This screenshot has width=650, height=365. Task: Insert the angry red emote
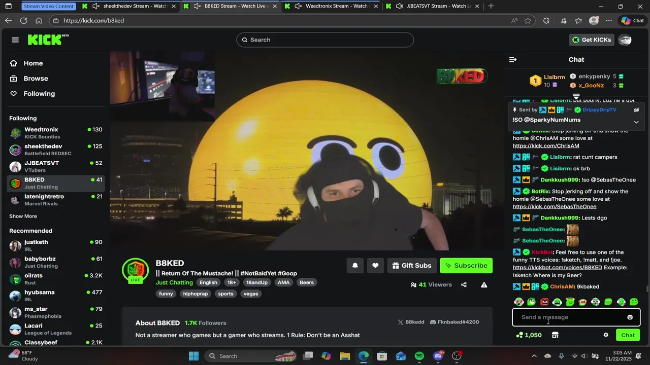pyautogui.click(x=544, y=302)
